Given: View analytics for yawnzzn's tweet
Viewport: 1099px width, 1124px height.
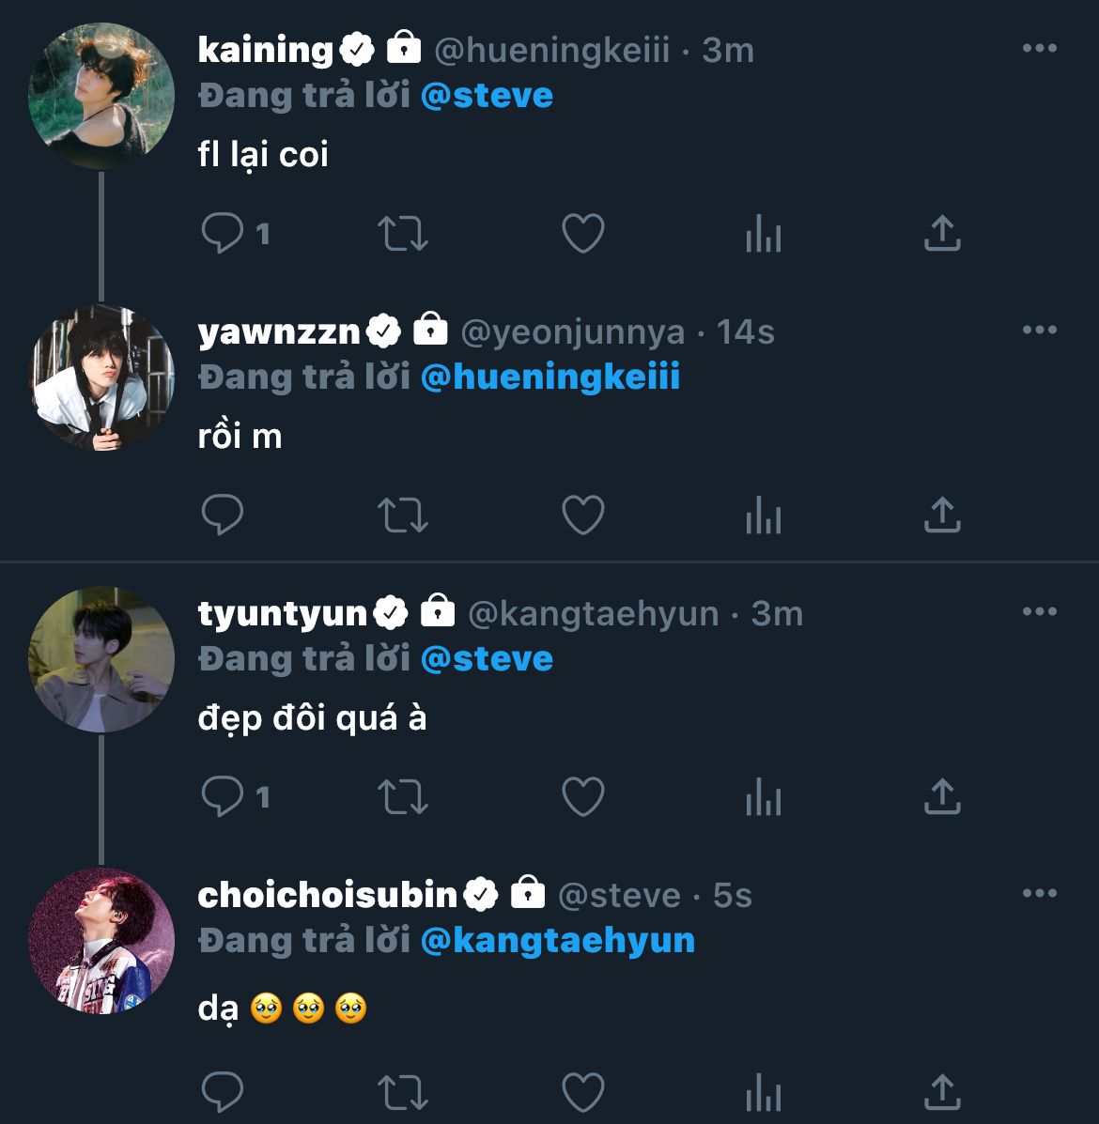Looking at the screenshot, I should pyautogui.click(x=763, y=515).
